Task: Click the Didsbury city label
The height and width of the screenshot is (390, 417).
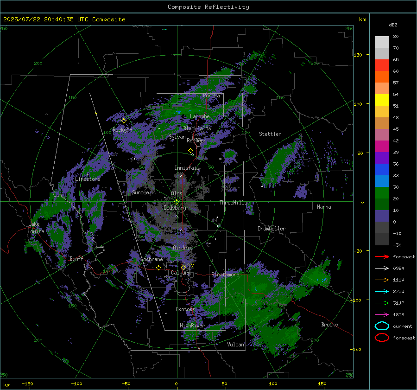Action: pos(175,208)
